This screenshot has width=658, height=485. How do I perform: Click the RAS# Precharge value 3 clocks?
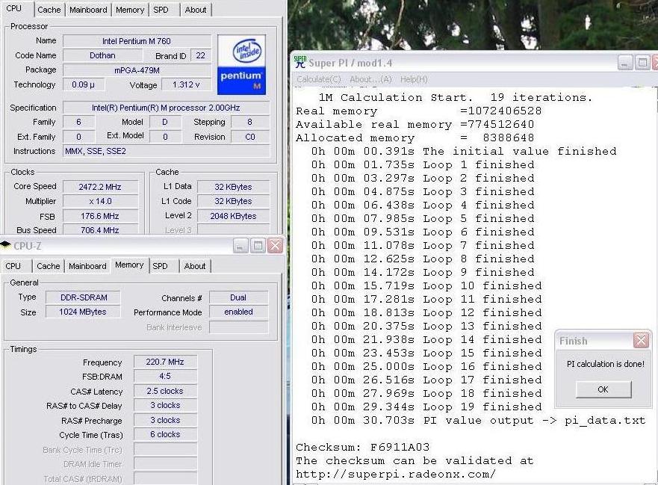165,420
